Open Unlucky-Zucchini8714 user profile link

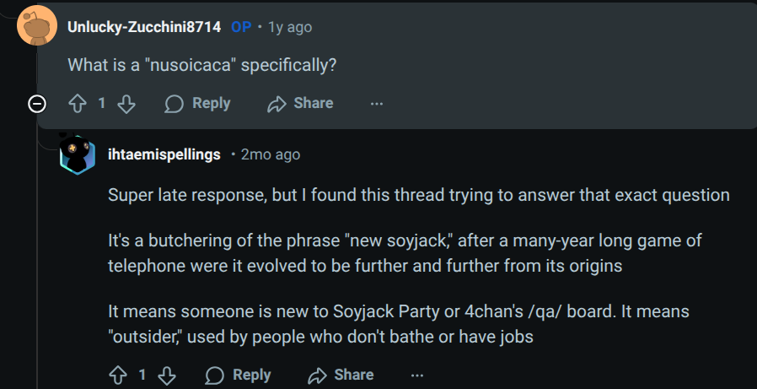coord(143,27)
